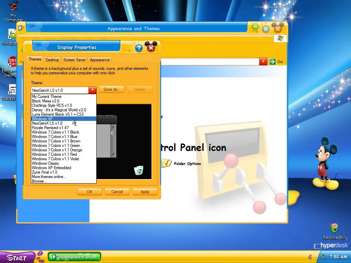Open Embarcadero Dev-C++ desktop shortcut
351x263 pixels.
pos(9,67)
